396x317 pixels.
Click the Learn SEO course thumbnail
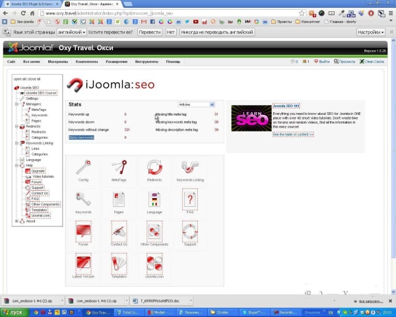click(251, 118)
